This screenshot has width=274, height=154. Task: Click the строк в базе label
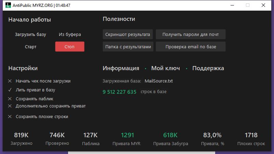tap(154, 92)
